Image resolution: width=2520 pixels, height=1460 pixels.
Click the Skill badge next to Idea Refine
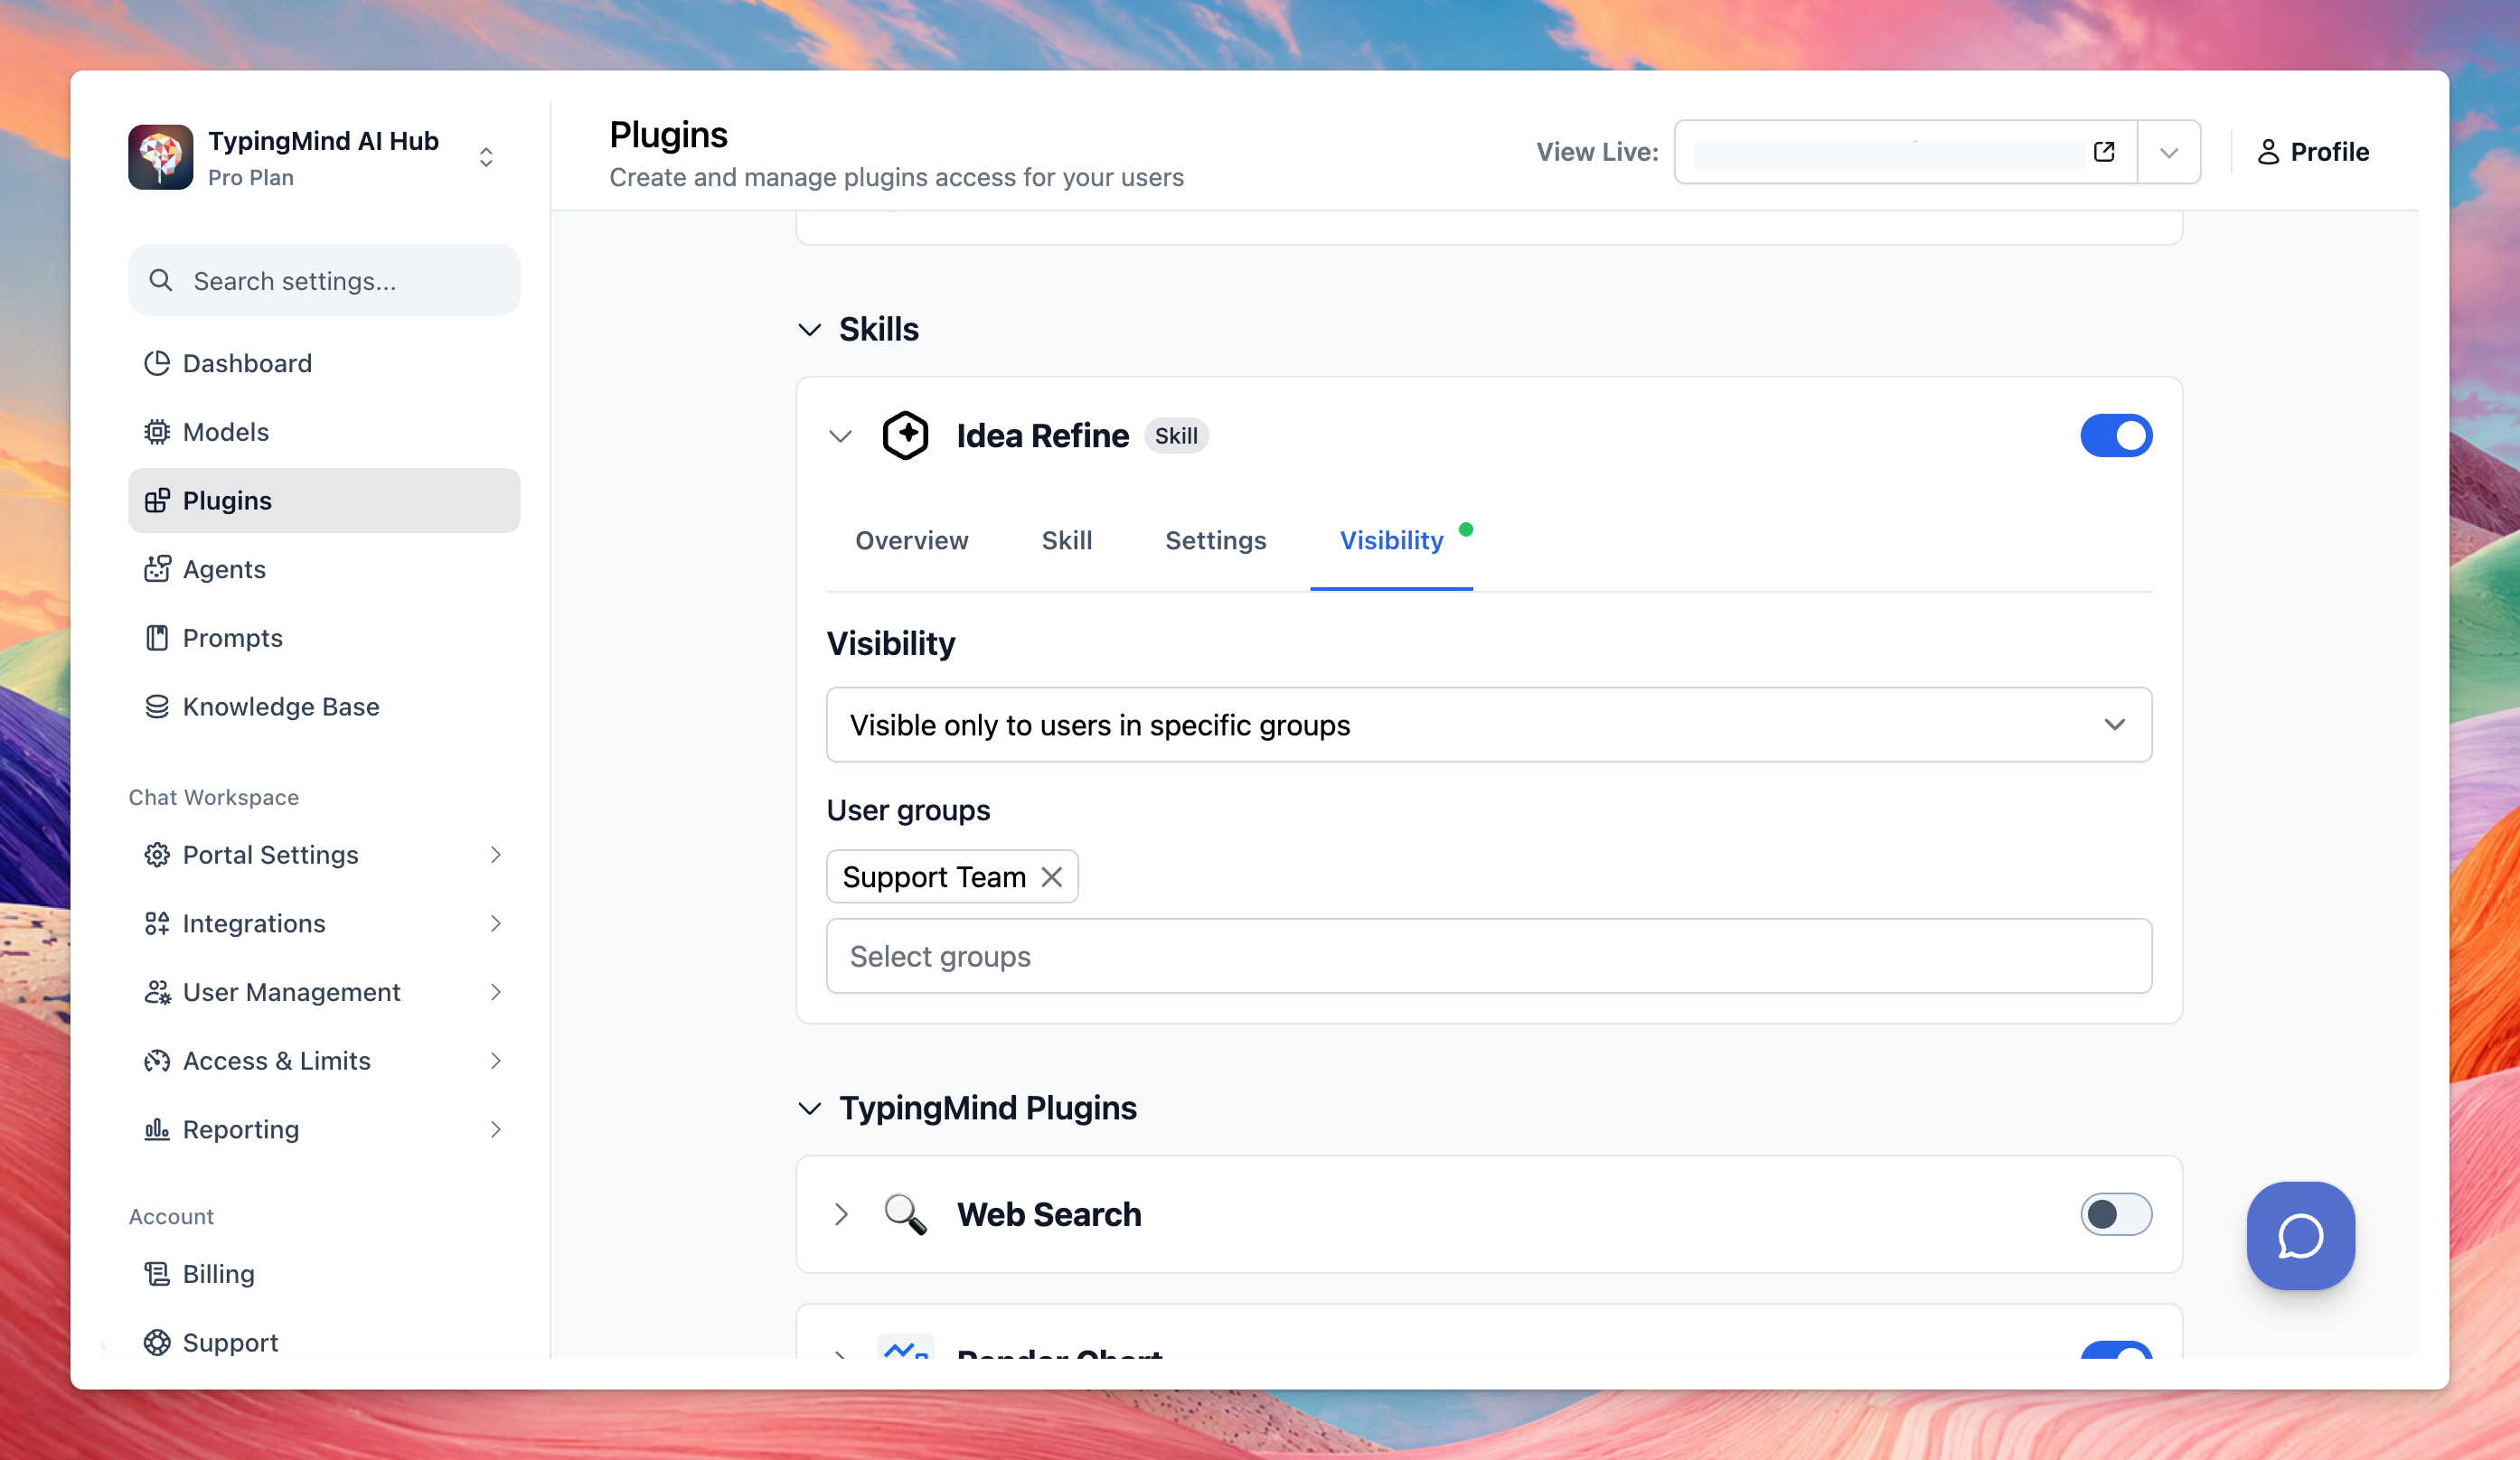pyautogui.click(x=1176, y=435)
